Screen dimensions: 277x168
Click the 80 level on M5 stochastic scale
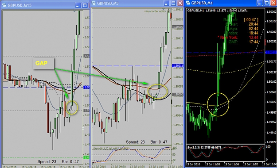coord(174,149)
